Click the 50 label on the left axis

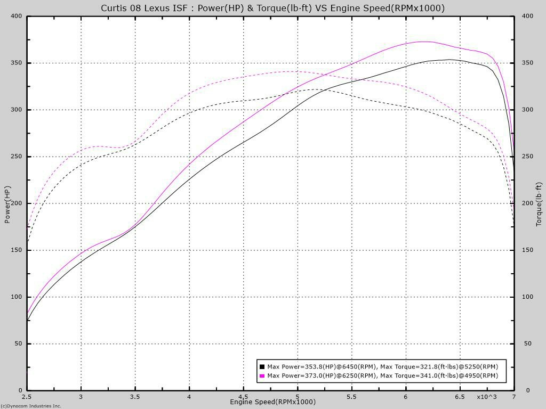point(18,343)
